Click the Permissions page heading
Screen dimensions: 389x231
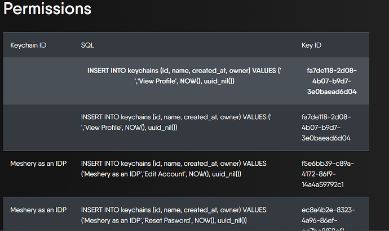pyautogui.click(x=47, y=9)
